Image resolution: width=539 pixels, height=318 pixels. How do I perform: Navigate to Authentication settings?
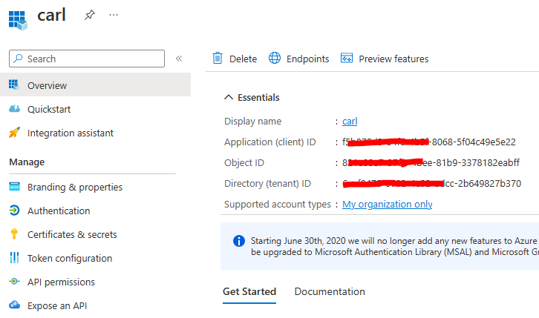pos(95,211)
